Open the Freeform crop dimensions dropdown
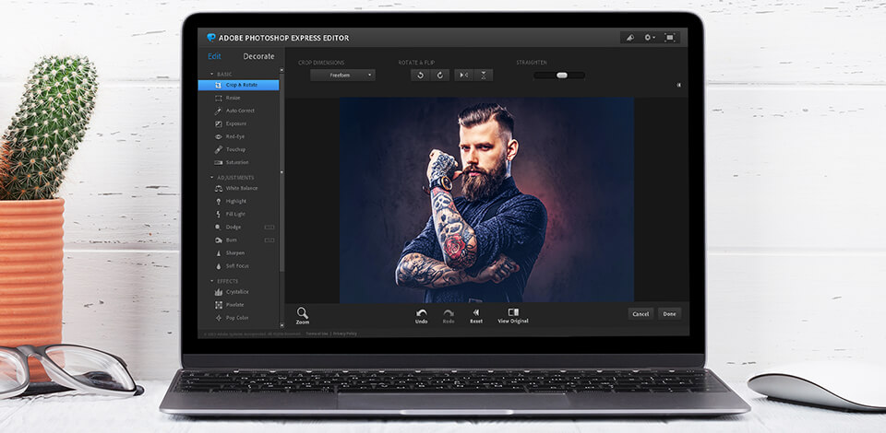The image size is (886, 433). tap(343, 75)
